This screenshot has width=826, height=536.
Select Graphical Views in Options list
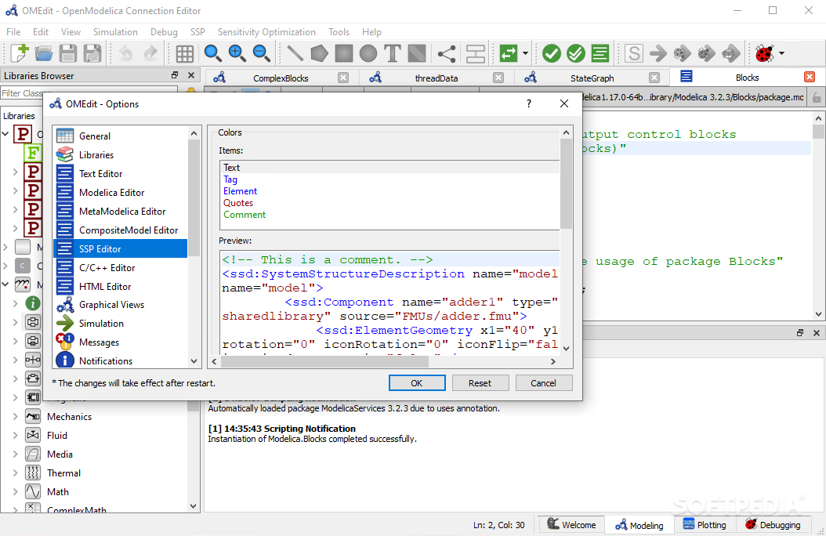tap(121, 305)
